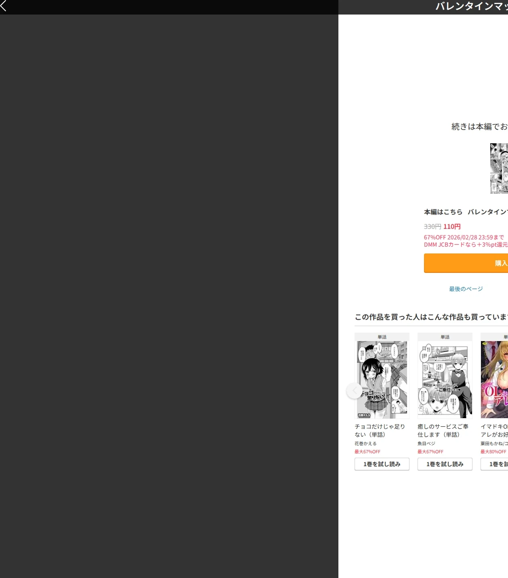Click the 単話 tag above 癒しのサービス cover
Viewport: 508px width, 578px height.
coord(445,337)
